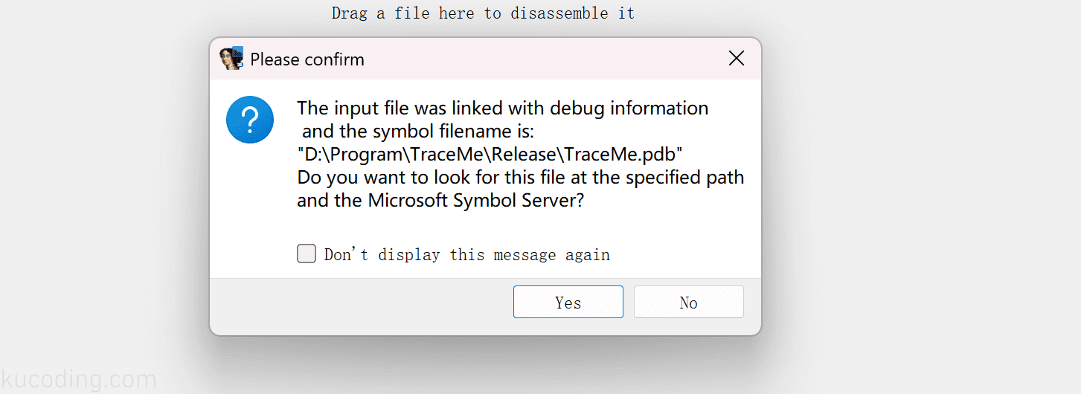Click the TraceMe.pdb file path text

490,155
